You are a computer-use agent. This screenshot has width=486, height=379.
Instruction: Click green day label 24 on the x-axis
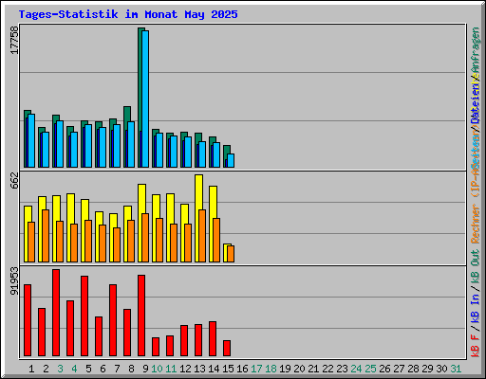[x=356, y=369]
